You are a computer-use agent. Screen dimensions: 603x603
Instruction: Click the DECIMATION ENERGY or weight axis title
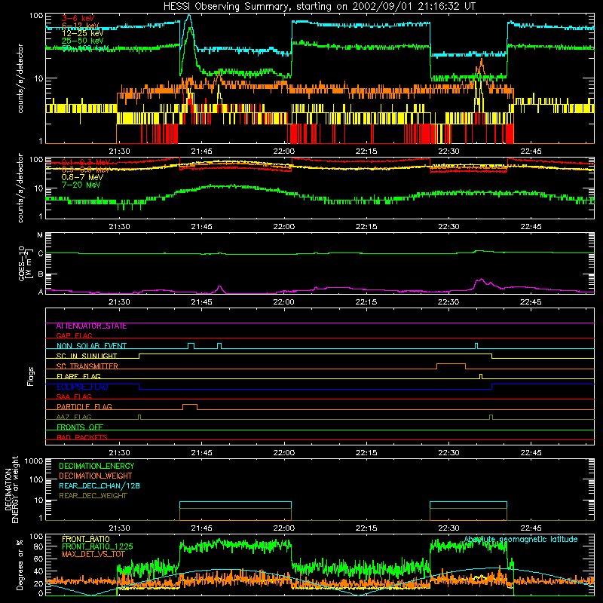11,489
